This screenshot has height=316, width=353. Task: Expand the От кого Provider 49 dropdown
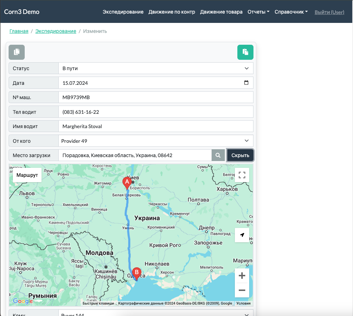(x=156, y=141)
